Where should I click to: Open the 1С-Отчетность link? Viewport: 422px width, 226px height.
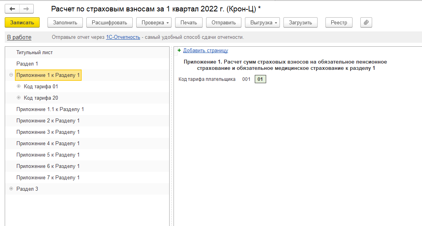[x=123, y=37]
